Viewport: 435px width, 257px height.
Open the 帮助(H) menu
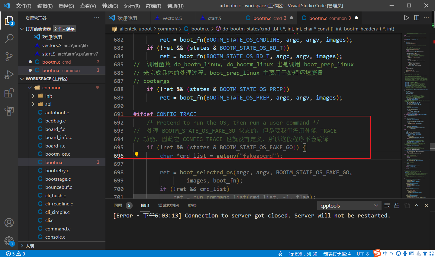tap(175, 6)
